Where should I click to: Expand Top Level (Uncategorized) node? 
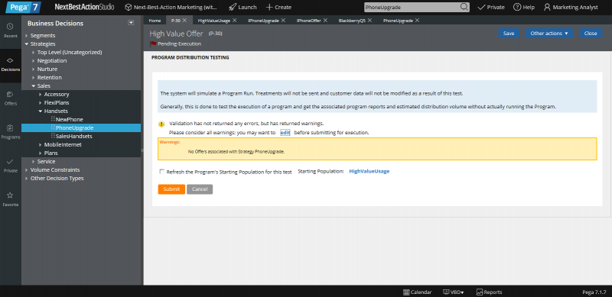pos(34,52)
